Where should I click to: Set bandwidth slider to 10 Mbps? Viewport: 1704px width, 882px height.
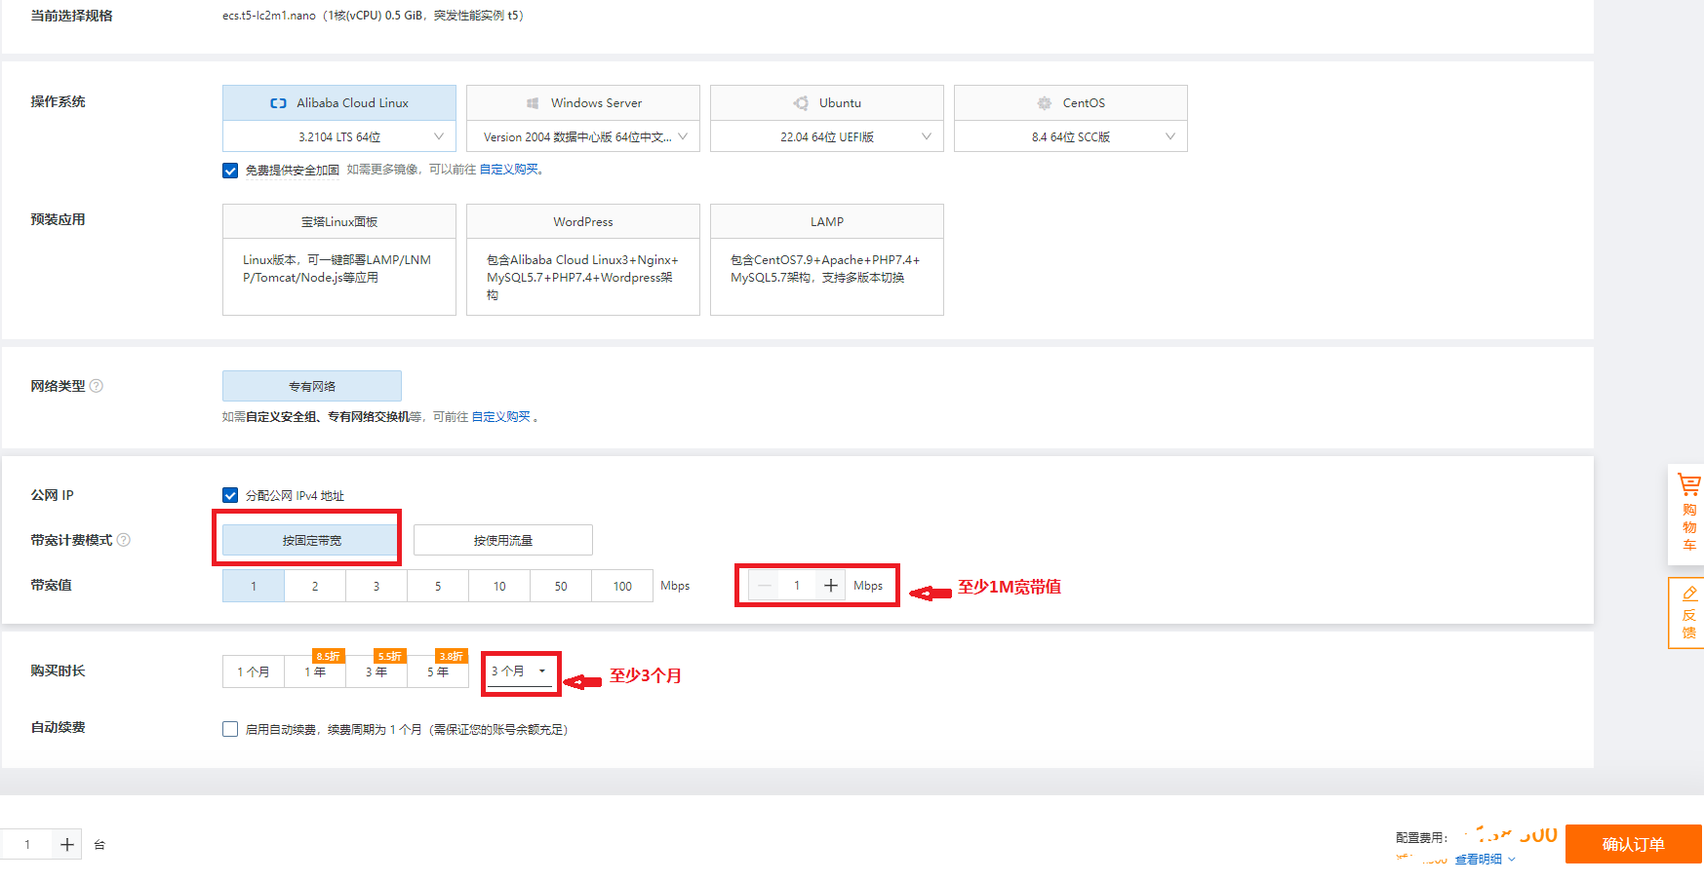pos(499,586)
